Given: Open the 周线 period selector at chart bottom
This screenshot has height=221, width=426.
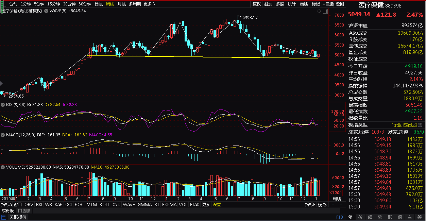Looking at the screenshot, I should point(337,199).
